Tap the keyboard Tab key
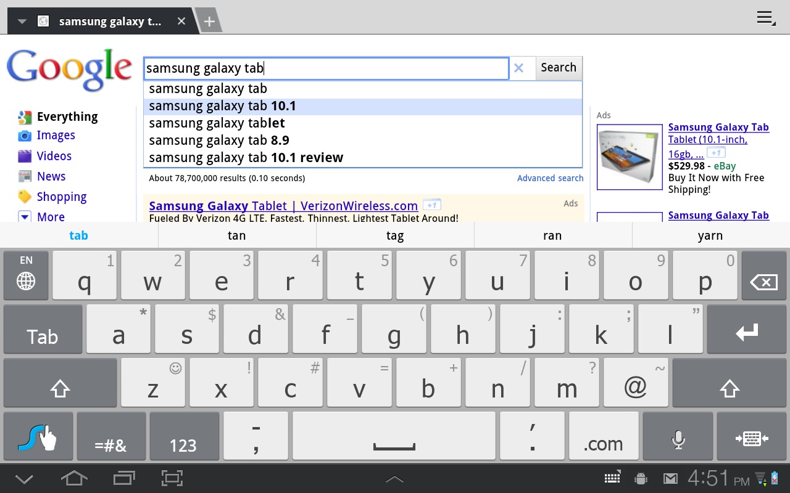The image size is (790, 493). [43, 329]
